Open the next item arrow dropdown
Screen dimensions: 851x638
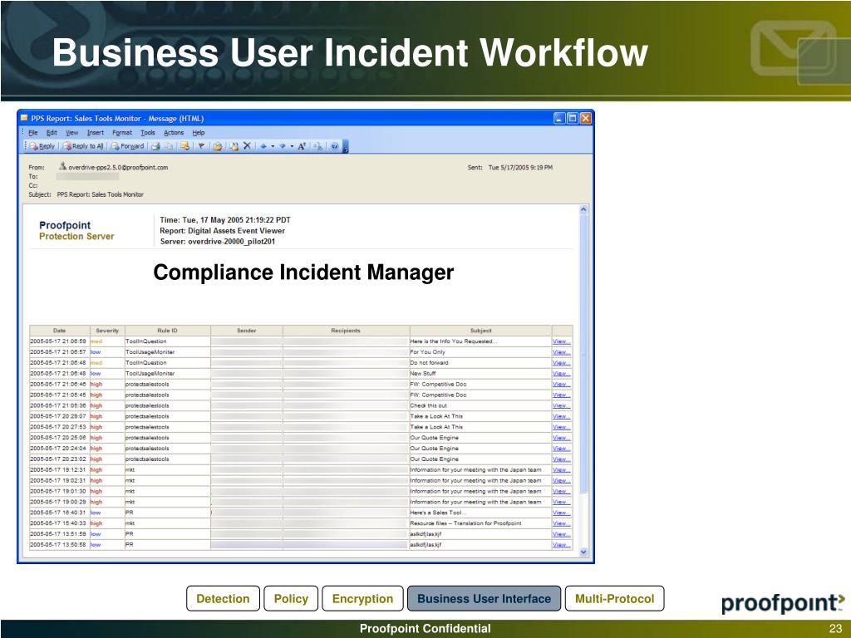[x=292, y=146]
